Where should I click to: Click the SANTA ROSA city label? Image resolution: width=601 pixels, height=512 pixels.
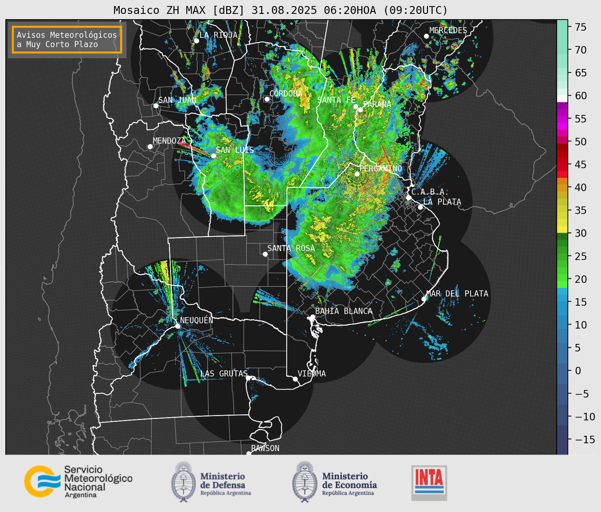tap(291, 248)
